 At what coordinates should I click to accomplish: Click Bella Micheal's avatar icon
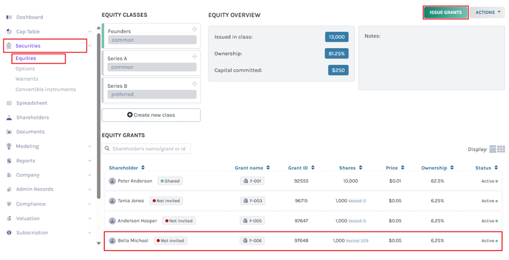pyautogui.click(x=112, y=241)
